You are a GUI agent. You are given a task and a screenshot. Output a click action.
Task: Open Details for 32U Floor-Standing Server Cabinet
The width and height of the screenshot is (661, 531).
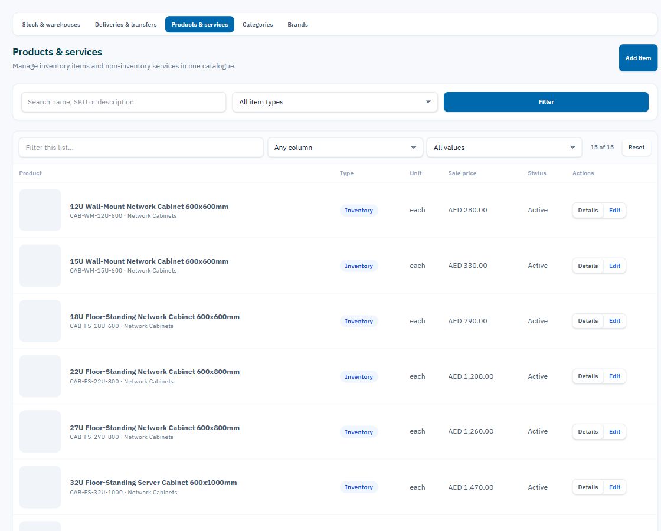[588, 487]
